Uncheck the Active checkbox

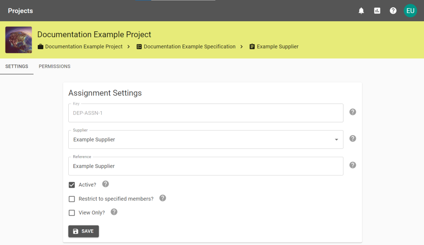pyautogui.click(x=72, y=185)
